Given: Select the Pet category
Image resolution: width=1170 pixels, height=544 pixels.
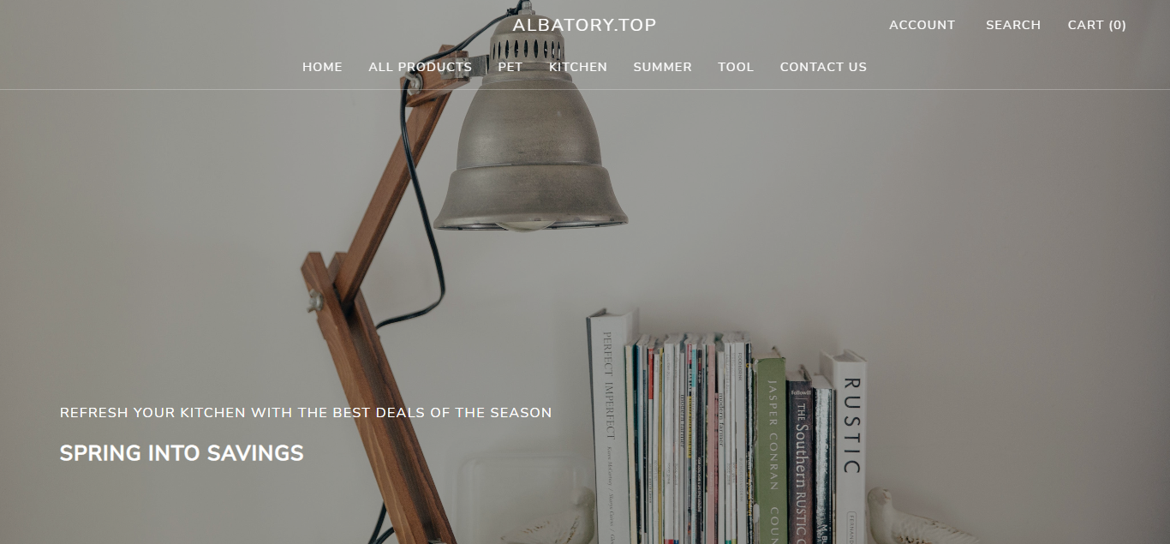Looking at the screenshot, I should 510,67.
